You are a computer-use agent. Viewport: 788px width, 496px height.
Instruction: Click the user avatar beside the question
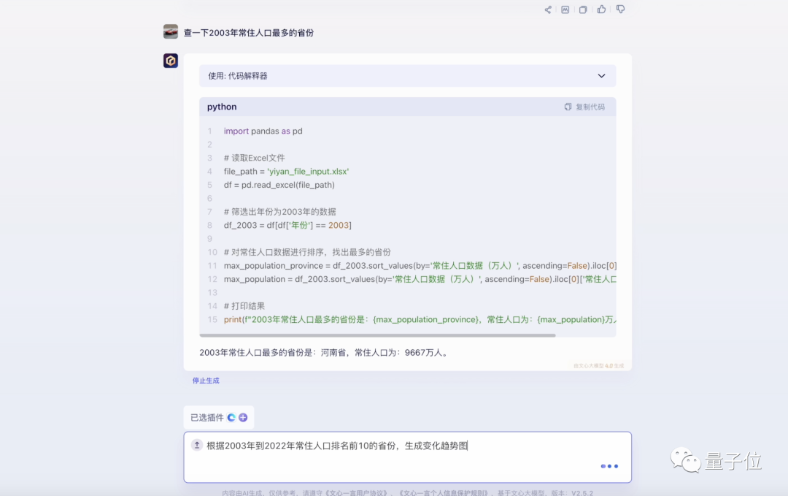[171, 32]
